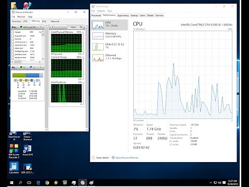Open Resource Monitor Help menu
Screen dimensions: 249x187
point(30,17)
